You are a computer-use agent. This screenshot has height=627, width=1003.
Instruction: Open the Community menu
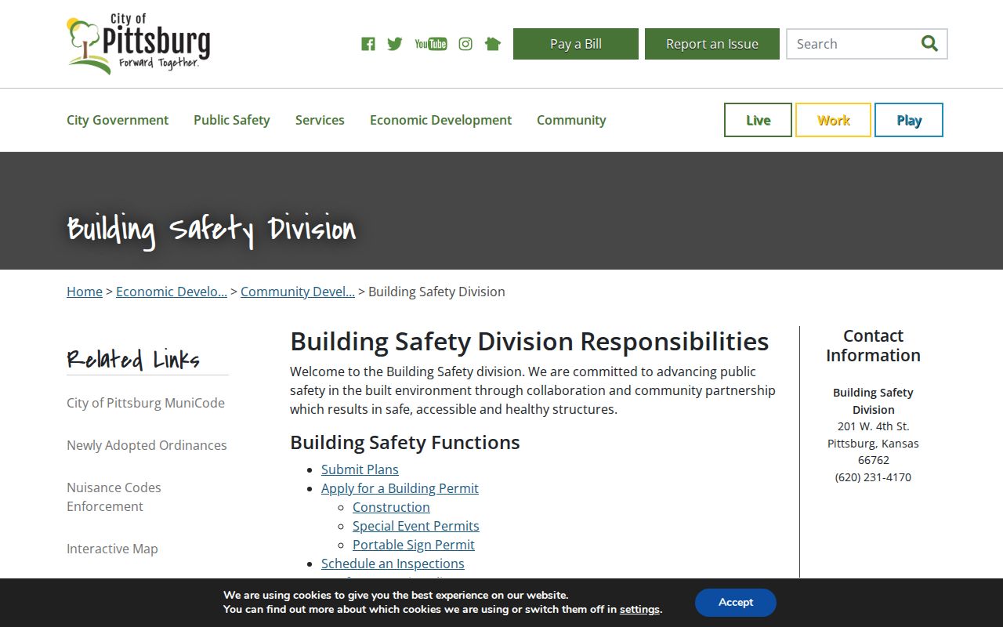(571, 120)
